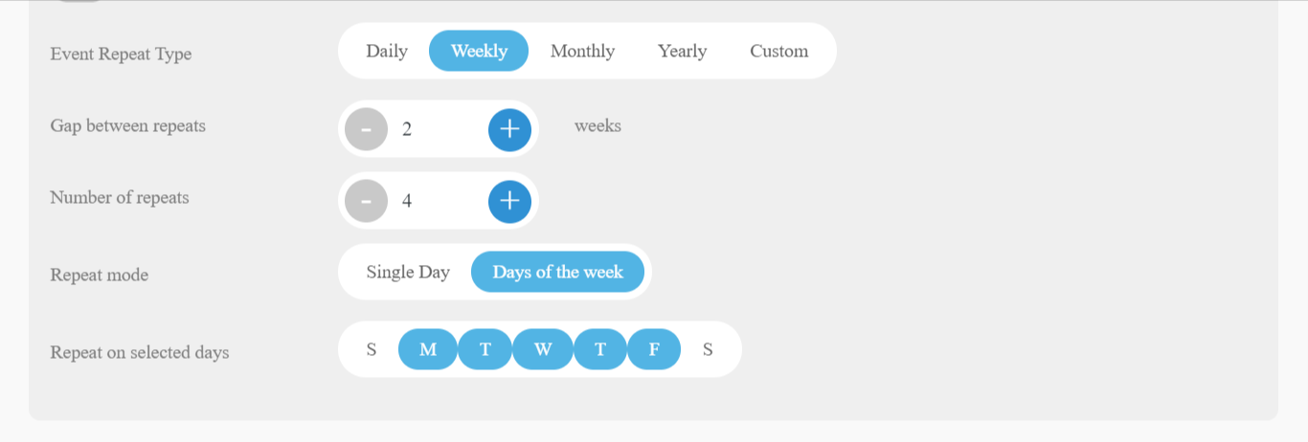Image resolution: width=1308 pixels, height=442 pixels.
Task: Decrease the number of repeats with minus
Action: pyautogui.click(x=366, y=201)
